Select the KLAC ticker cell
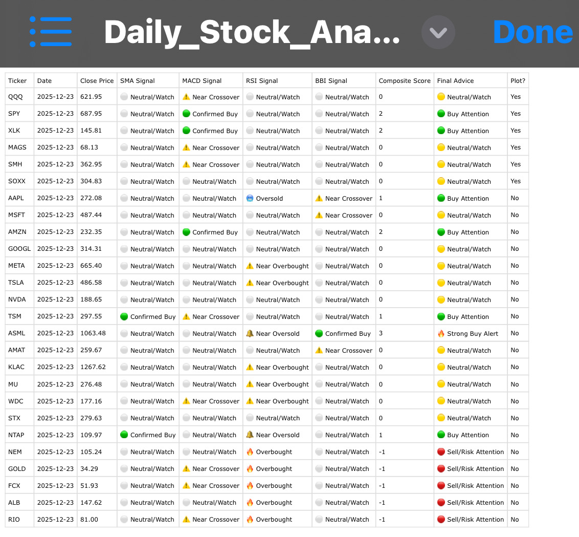Screen dimensions: 579x537 [19, 367]
